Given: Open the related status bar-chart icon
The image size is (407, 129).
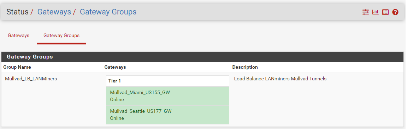Looking at the screenshot, I should [375, 12].
